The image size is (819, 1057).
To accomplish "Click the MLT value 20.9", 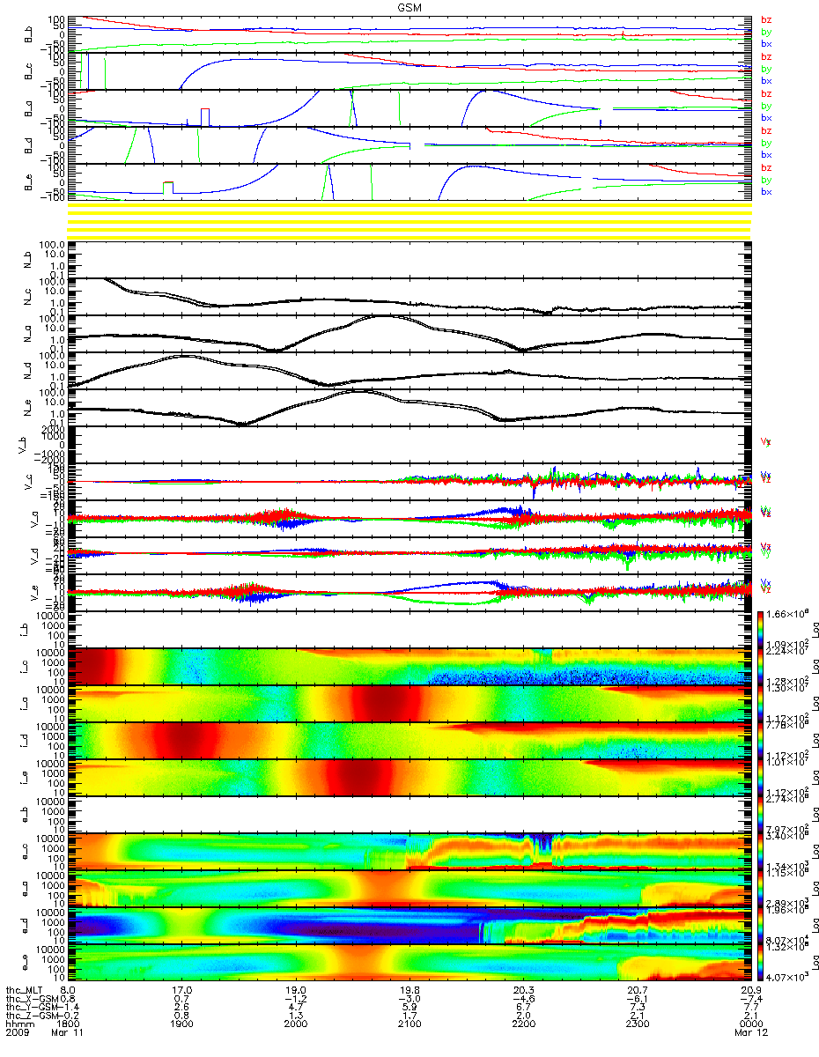I will [x=750, y=989].
